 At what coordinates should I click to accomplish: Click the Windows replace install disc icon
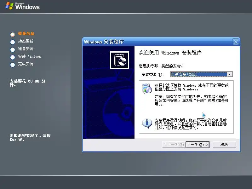pyautogui.click(x=147, y=88)
